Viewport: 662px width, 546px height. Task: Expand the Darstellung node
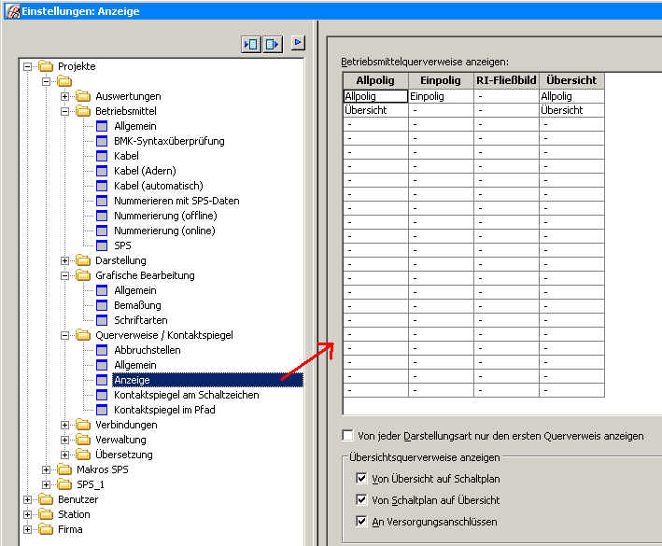pos(64,260)
